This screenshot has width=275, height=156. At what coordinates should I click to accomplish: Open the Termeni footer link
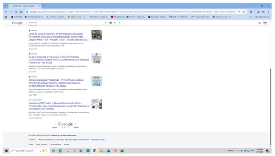click(66, 144)
